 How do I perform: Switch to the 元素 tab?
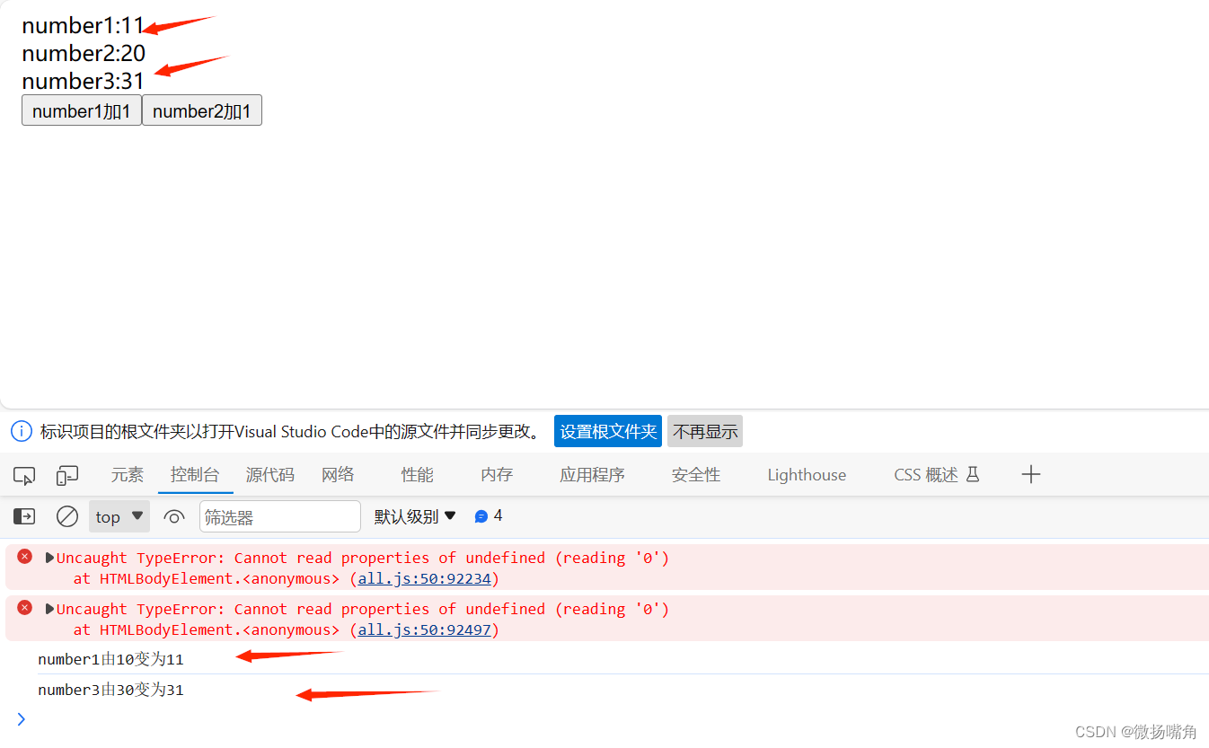click(128, 475)
